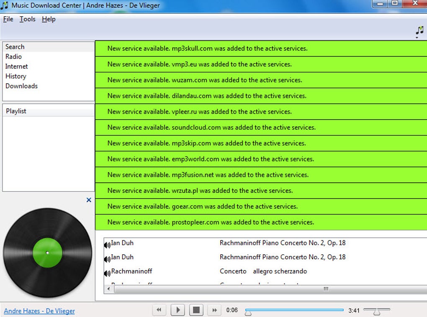
Task: Open the Tools menu
Action: pos(28,19)
